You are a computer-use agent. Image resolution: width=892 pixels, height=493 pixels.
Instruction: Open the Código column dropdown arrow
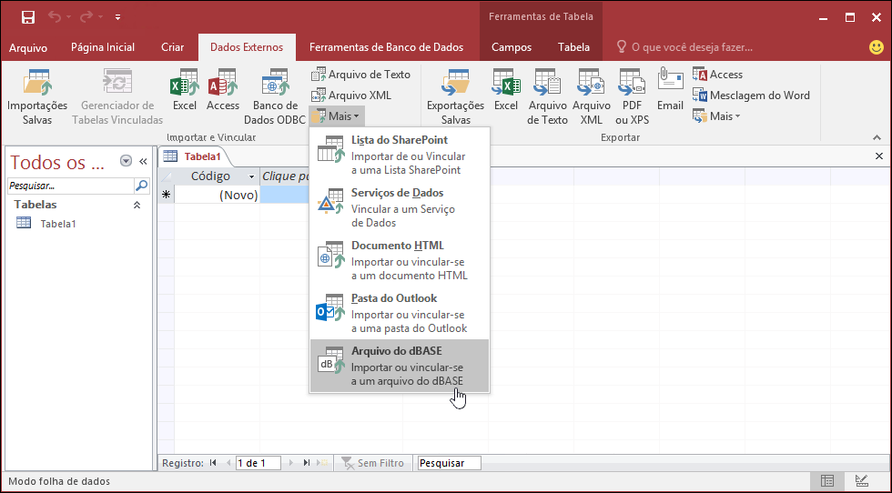coord(251,176)
